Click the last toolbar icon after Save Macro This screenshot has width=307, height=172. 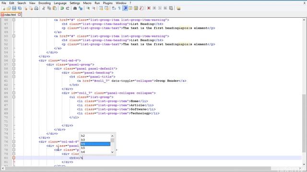tap(178, 9)
